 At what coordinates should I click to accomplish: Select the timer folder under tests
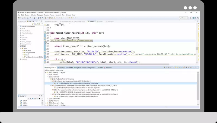point(27,55)
